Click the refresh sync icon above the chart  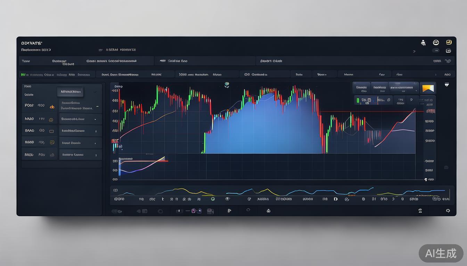[227, 85]
